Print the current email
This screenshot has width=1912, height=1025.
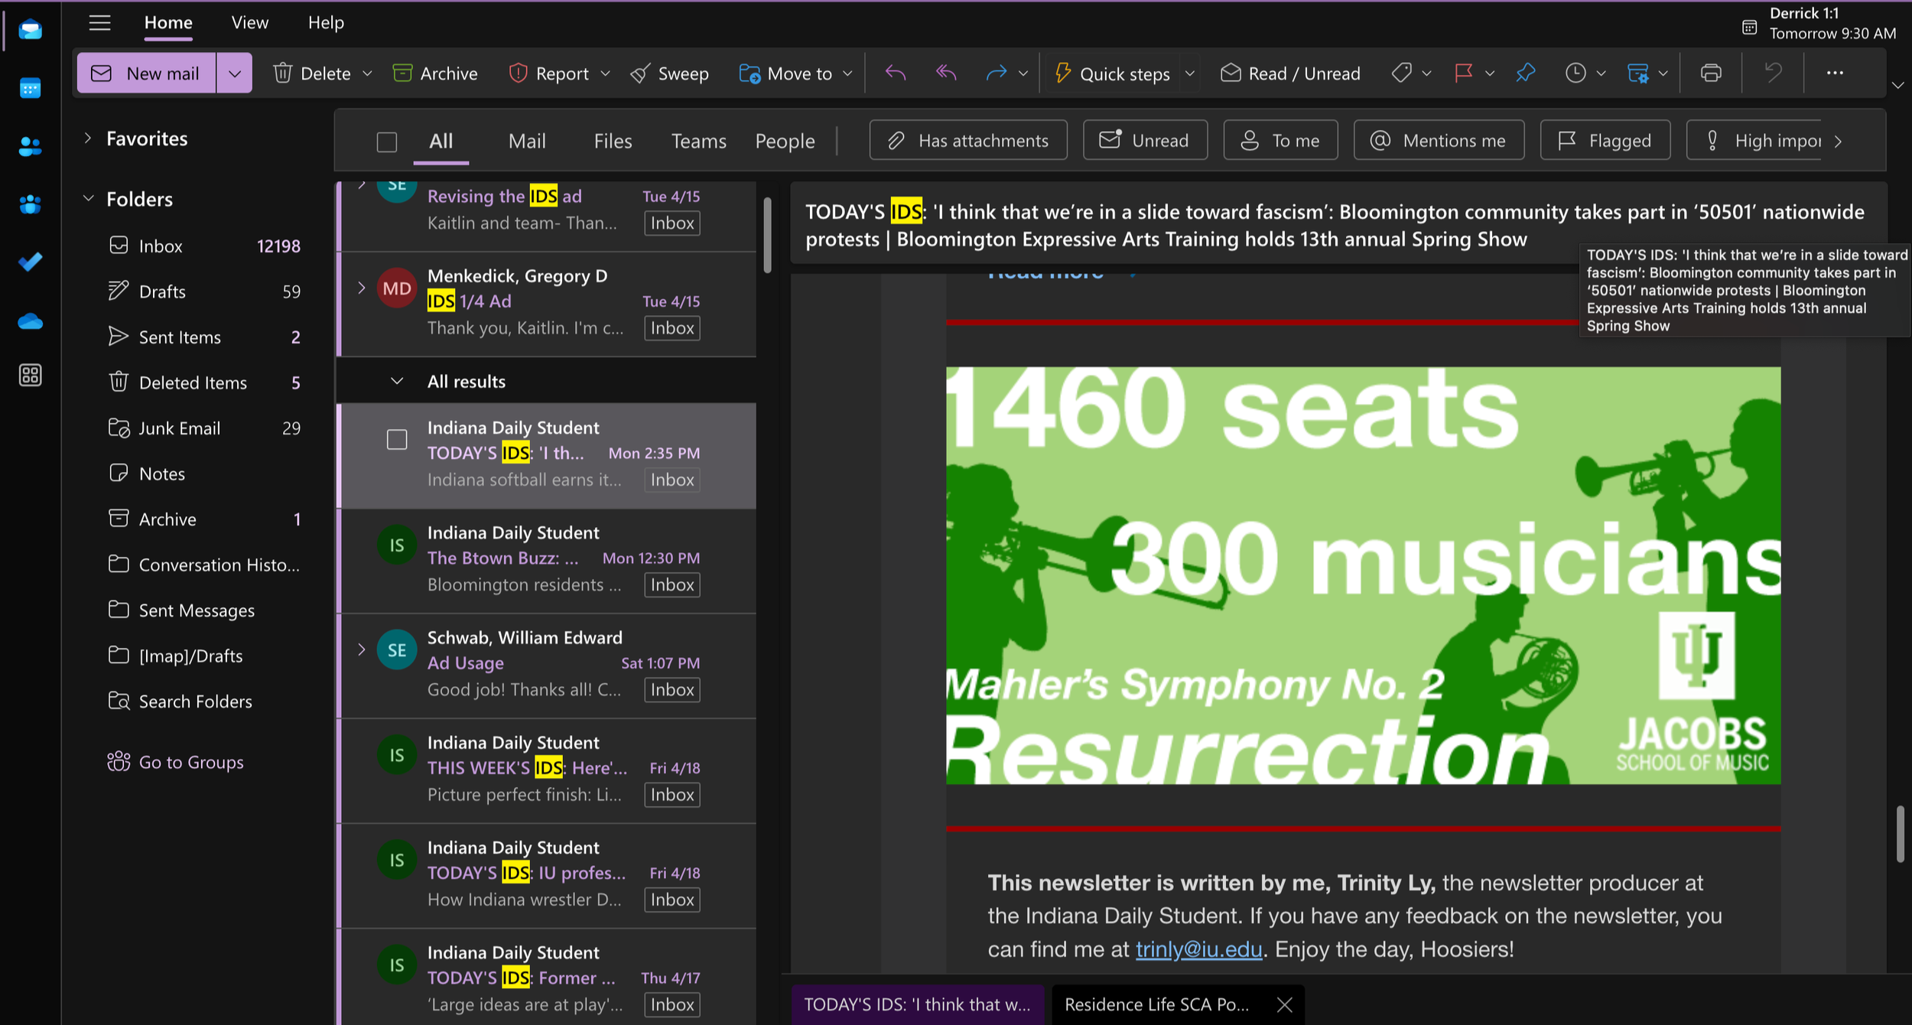1710,73
